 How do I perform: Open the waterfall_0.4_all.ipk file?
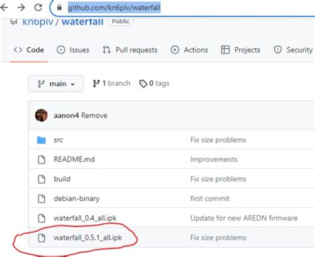pyautogui.click(x=85, y=218)
